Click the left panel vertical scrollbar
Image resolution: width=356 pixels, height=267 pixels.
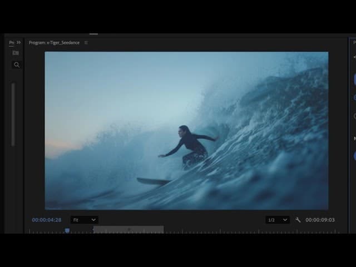click(13, 114)
